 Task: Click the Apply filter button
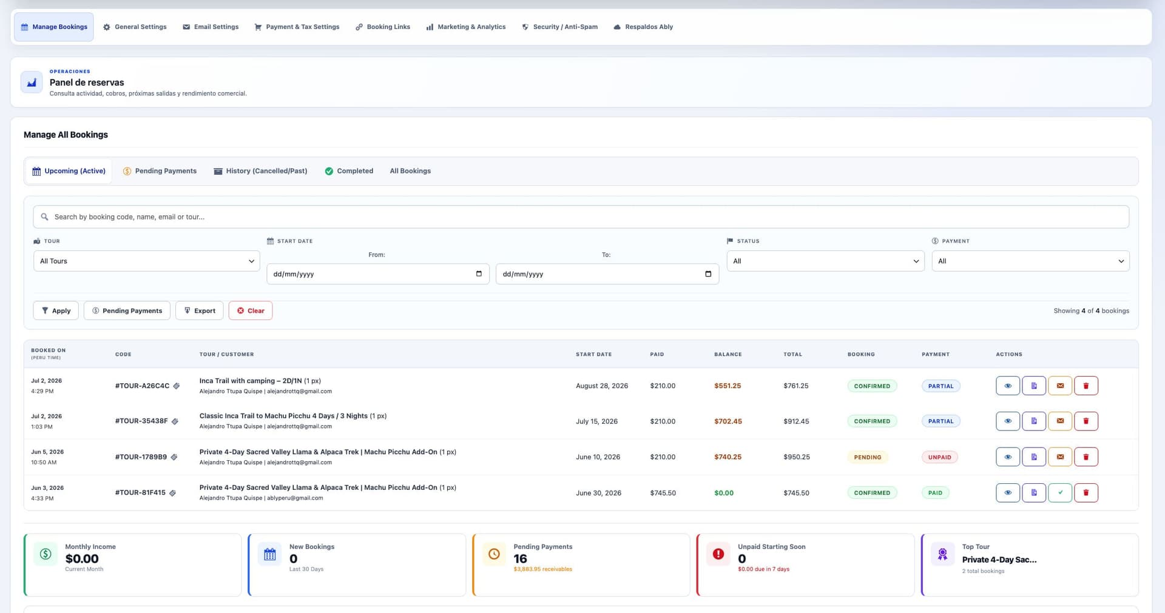[x=56, y=310]
